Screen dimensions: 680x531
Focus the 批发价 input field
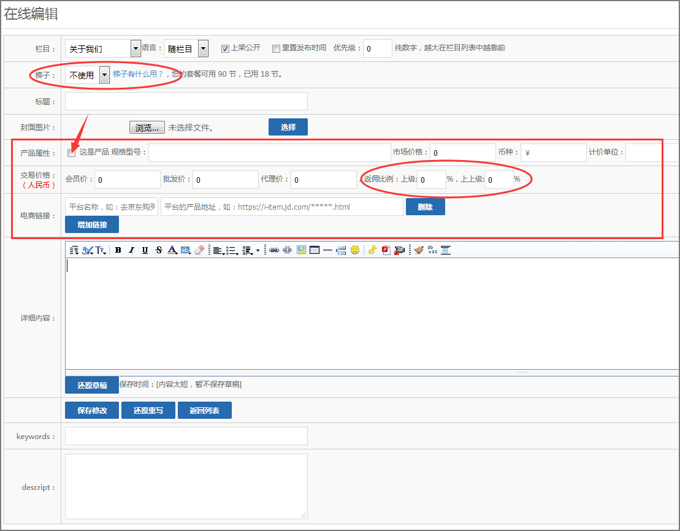tap(226, 180)
